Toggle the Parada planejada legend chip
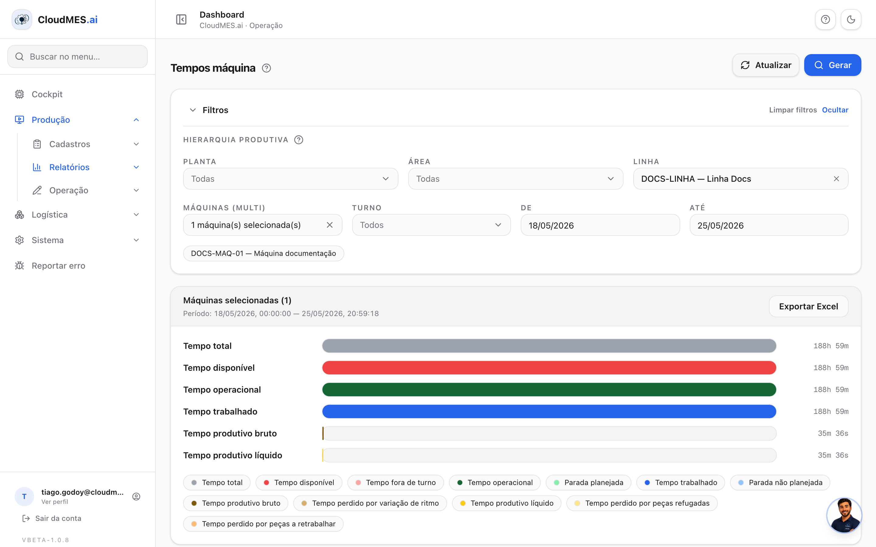 [x=588, y=483]
